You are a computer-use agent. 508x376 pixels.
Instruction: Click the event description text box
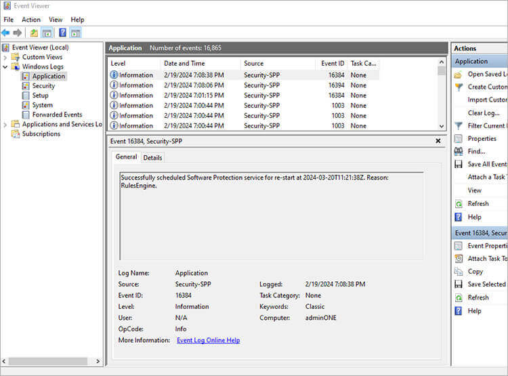click(272, 216)
